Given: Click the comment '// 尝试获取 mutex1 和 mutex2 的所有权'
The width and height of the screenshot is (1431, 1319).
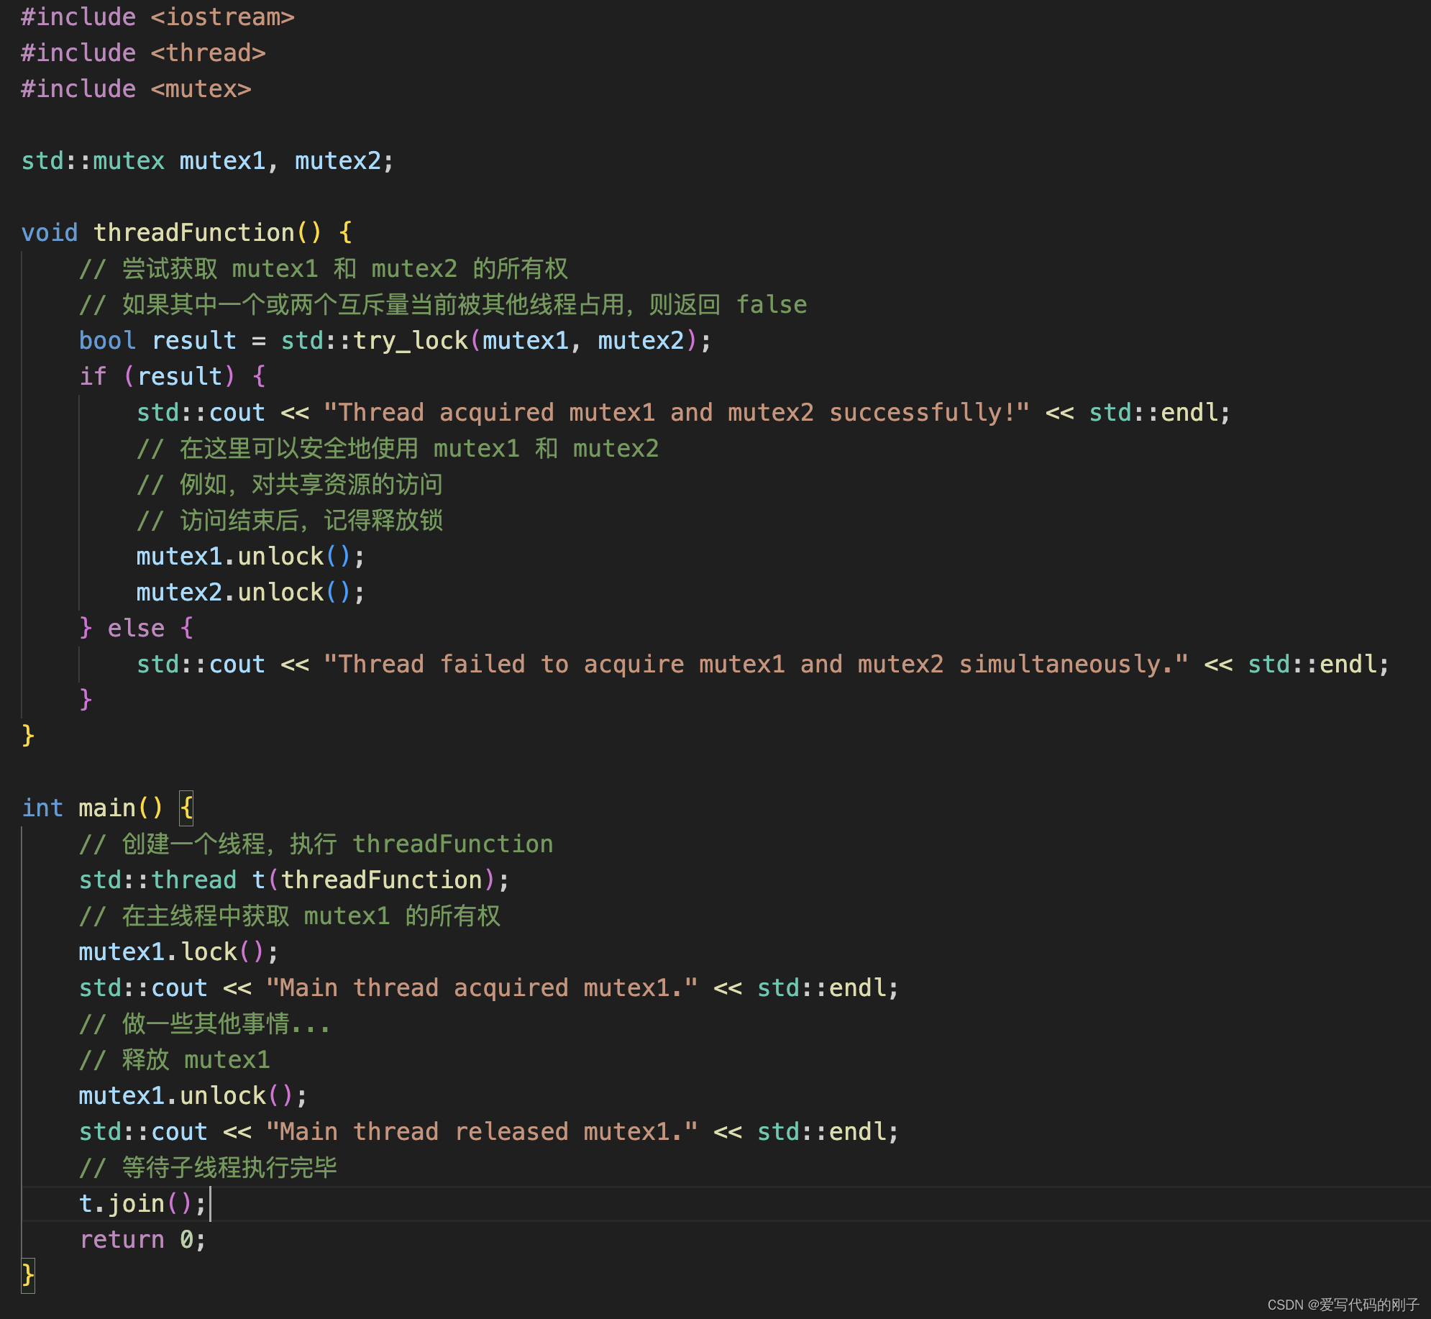Looking at the screenshot, I should (x=324, y=269).
